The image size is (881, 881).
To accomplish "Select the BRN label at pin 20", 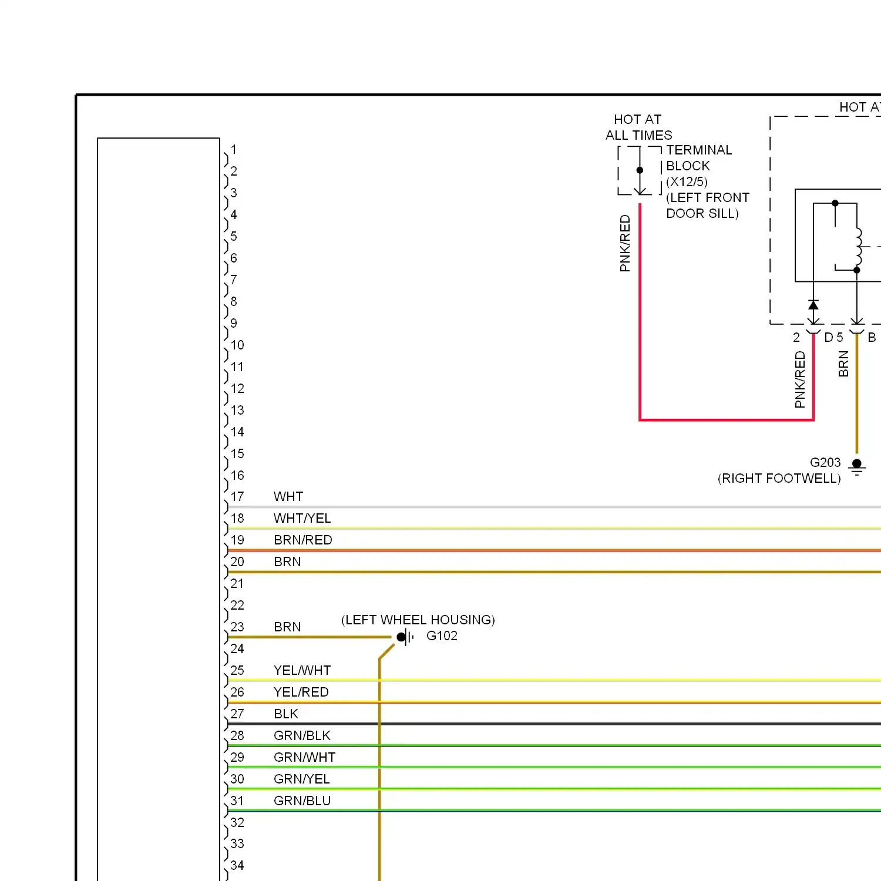I will point(287,562).
